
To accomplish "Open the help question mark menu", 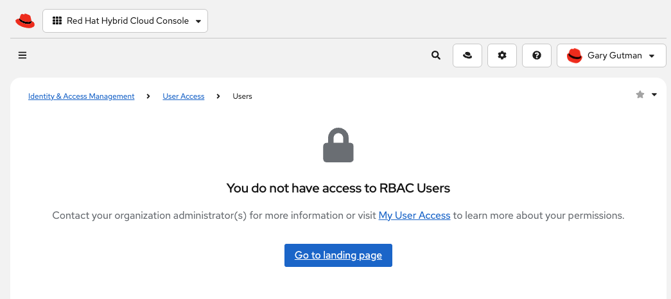I will [x=537, y=55].
